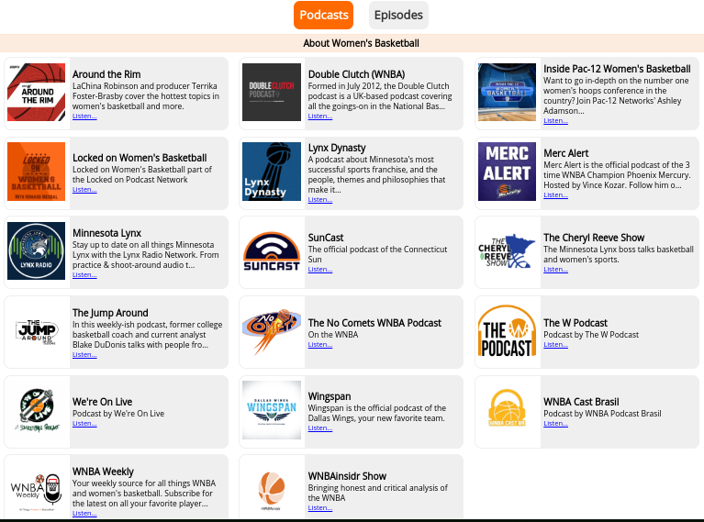The height and width of the screenshot is (522, 704).
Task: Open the We're On Live logo artwork
Action: click(x=37, y=410)
